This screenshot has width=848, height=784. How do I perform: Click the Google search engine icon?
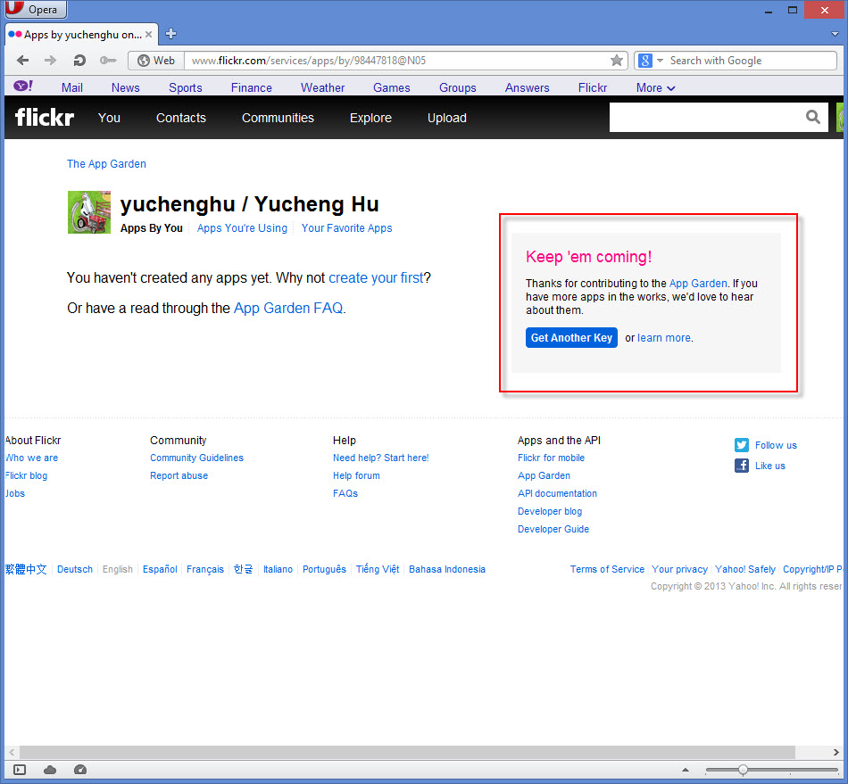tap(644, 61)
